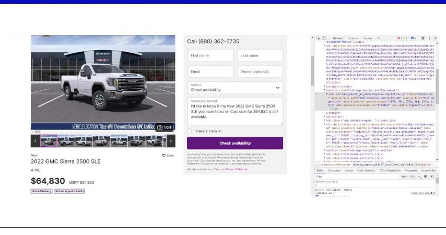The image size is (446, 235).
Task: Expand the vdp-content-wrapper div node
Action: pos(324,120)
